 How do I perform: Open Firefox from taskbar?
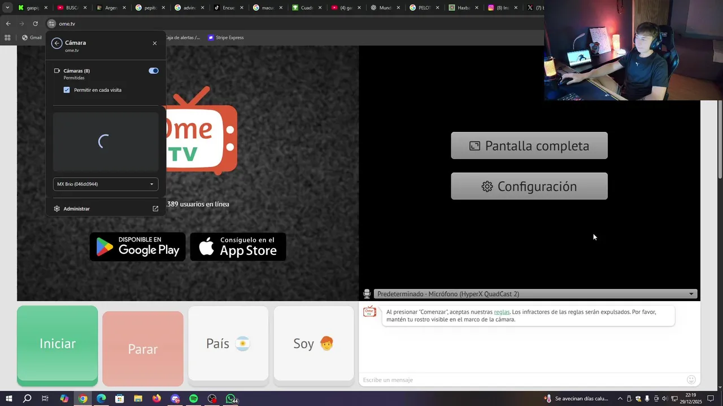[x=156, y=399]
